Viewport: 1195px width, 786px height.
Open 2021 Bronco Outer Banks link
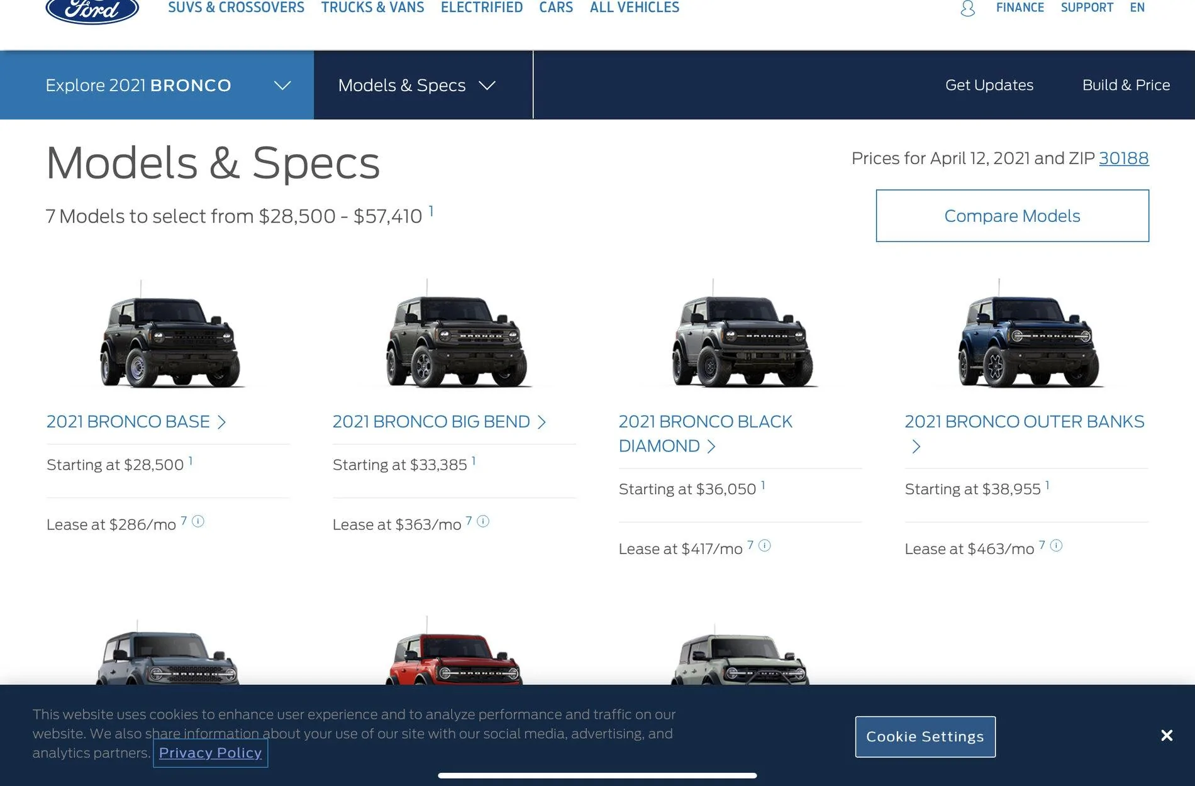1025,422
